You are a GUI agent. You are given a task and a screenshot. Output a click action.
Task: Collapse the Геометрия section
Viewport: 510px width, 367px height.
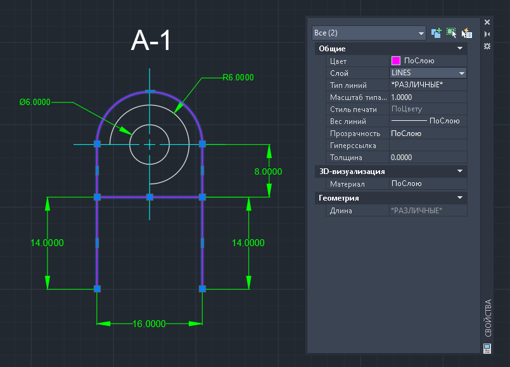[459, 198]
